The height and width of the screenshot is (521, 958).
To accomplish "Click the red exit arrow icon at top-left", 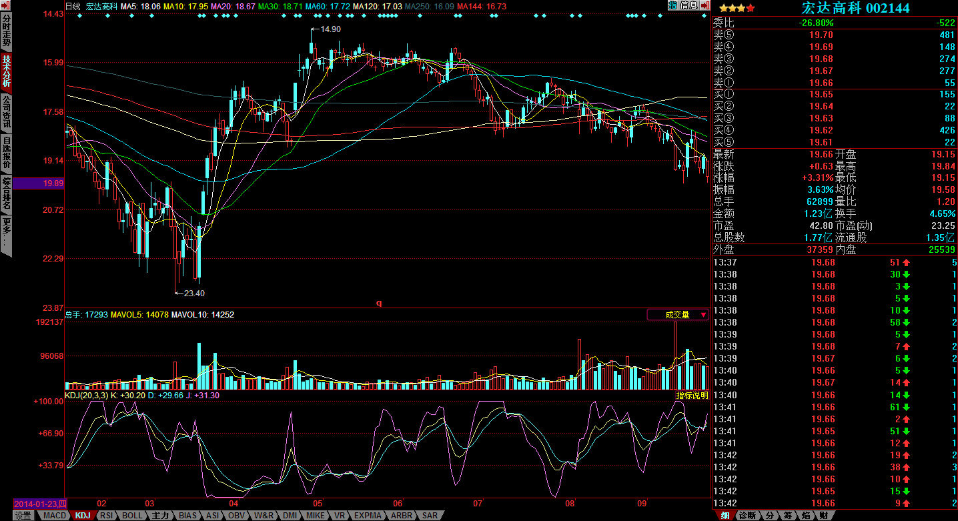I will pyautogui.click(x=5, y=6).
